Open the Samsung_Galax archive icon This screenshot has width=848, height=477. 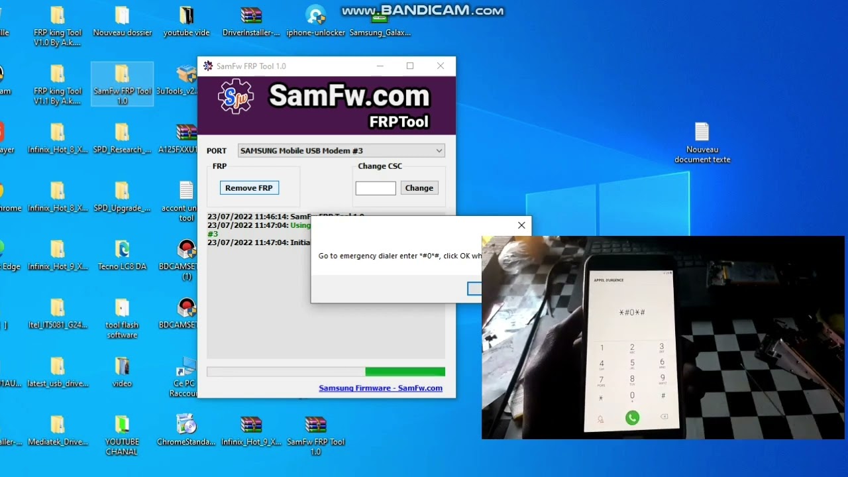coord(380,22)
